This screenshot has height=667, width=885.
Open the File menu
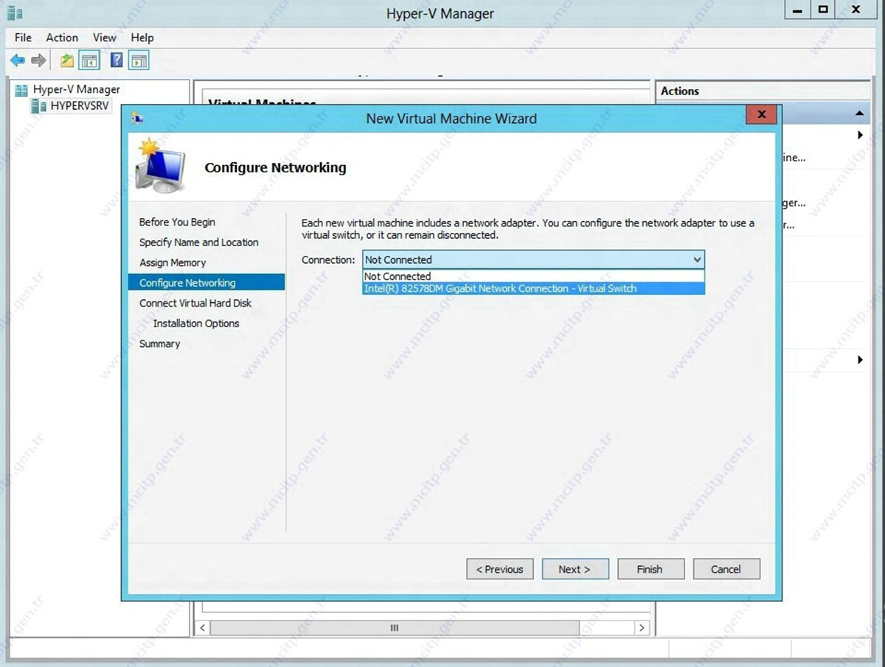tap(23, 38)
